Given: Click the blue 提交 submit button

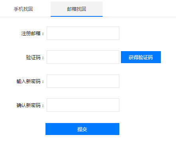Looking at the screenshot, I should click(x=82, y=129).
